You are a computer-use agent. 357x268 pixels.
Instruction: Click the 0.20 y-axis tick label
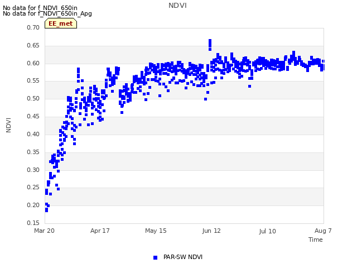coord(33,205)
